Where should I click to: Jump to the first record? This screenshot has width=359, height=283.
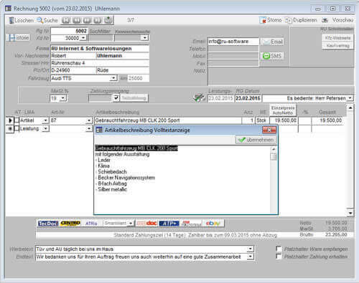point(66,20)
